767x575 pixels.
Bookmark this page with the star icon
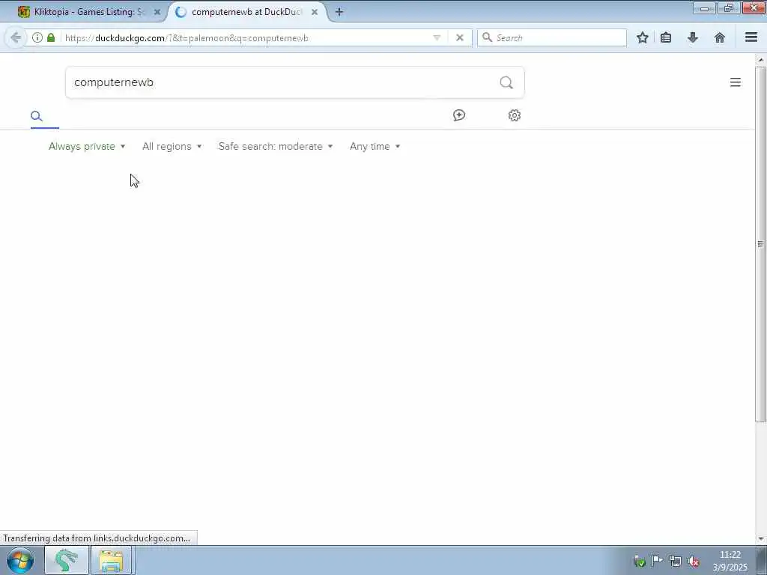click(643, 37)
